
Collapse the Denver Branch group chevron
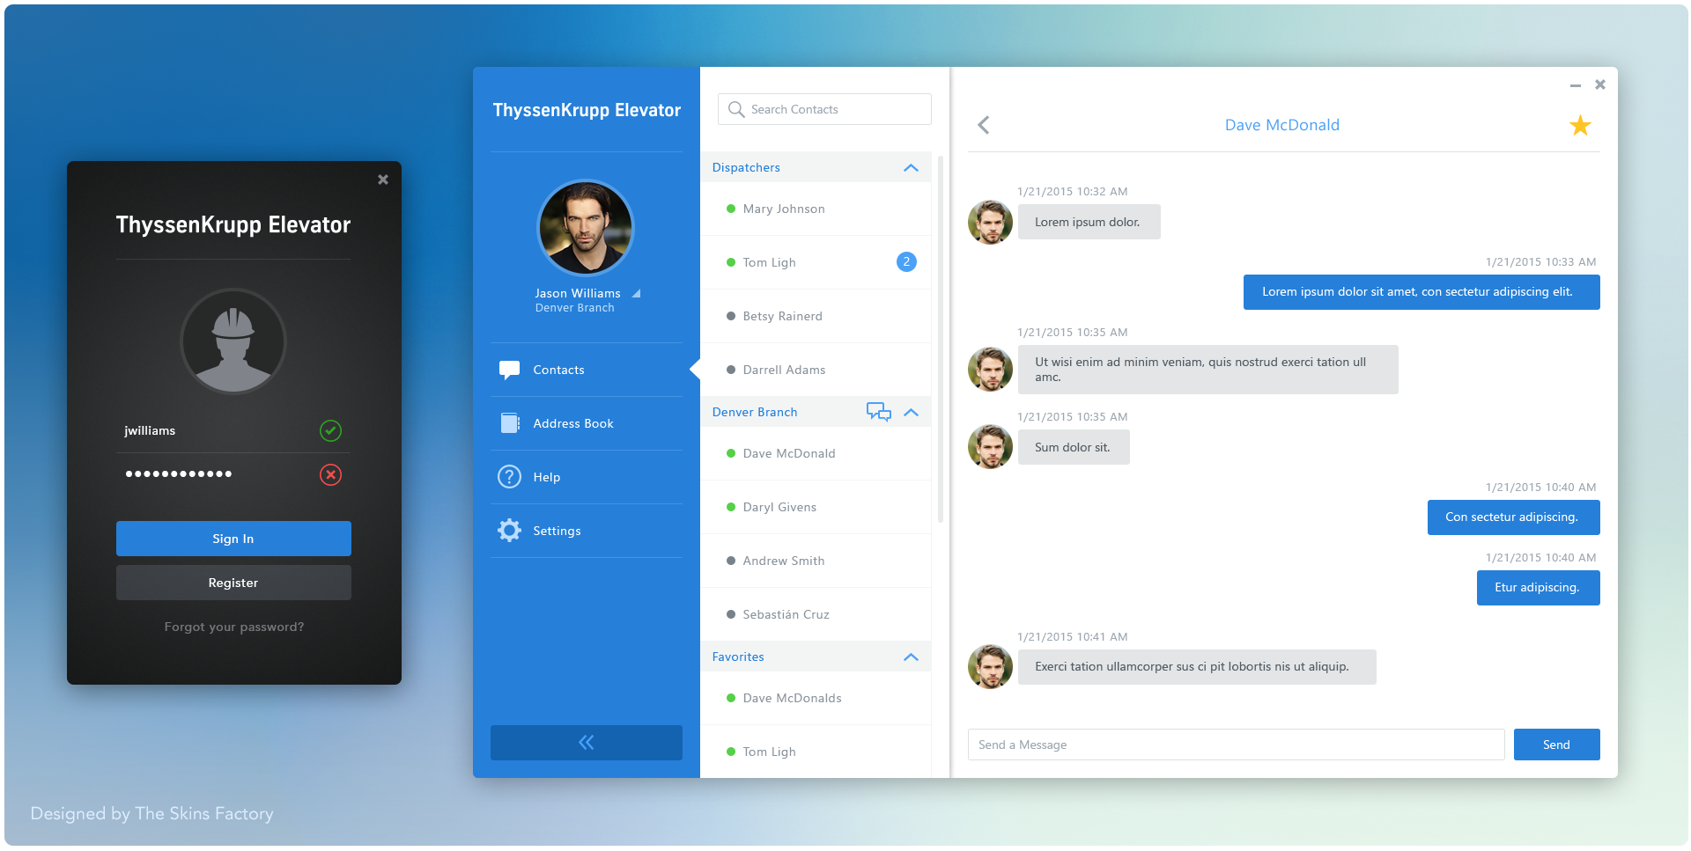[x=911, y=412]
